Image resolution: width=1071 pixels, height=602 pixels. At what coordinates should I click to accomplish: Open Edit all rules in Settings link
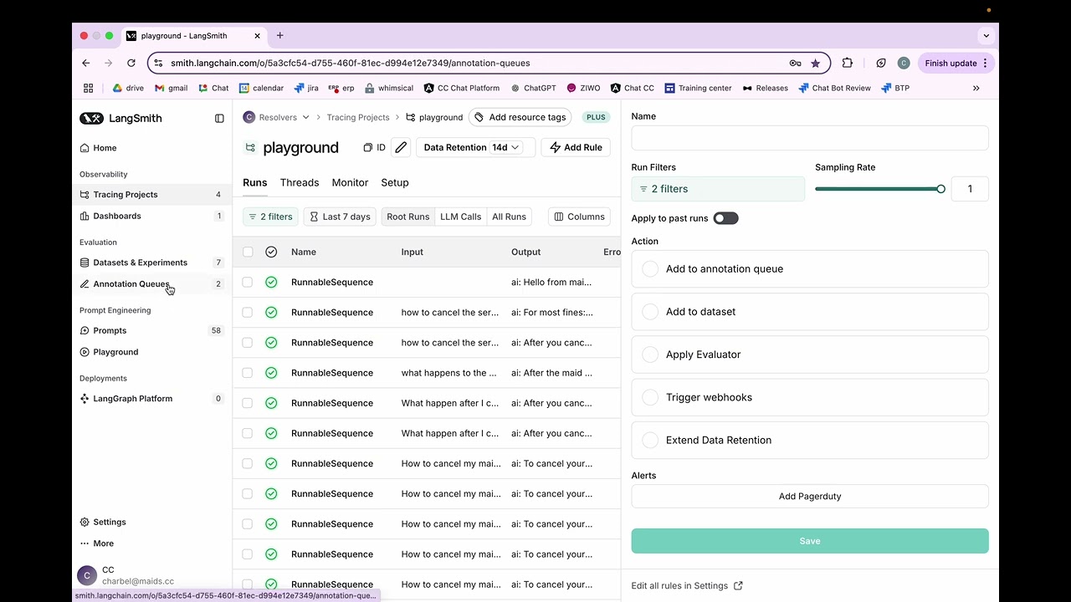[x=687, y=586]
